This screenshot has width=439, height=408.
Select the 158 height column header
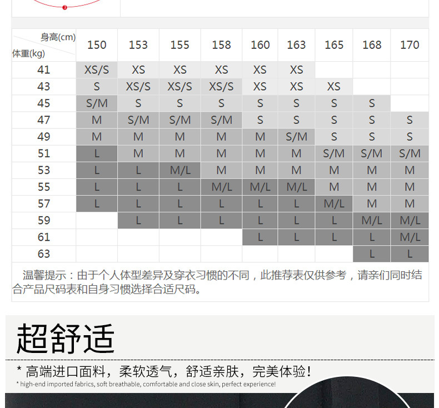221,45
